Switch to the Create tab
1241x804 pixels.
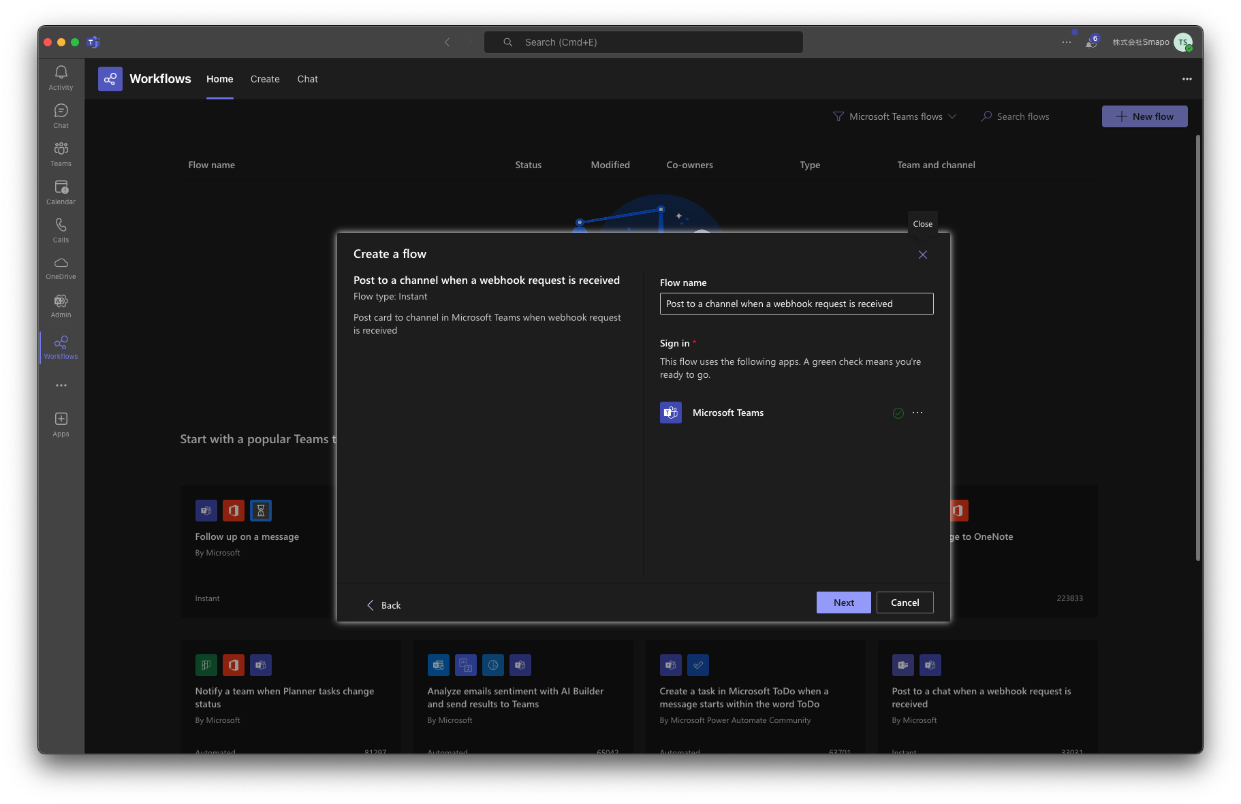(265, 79)
